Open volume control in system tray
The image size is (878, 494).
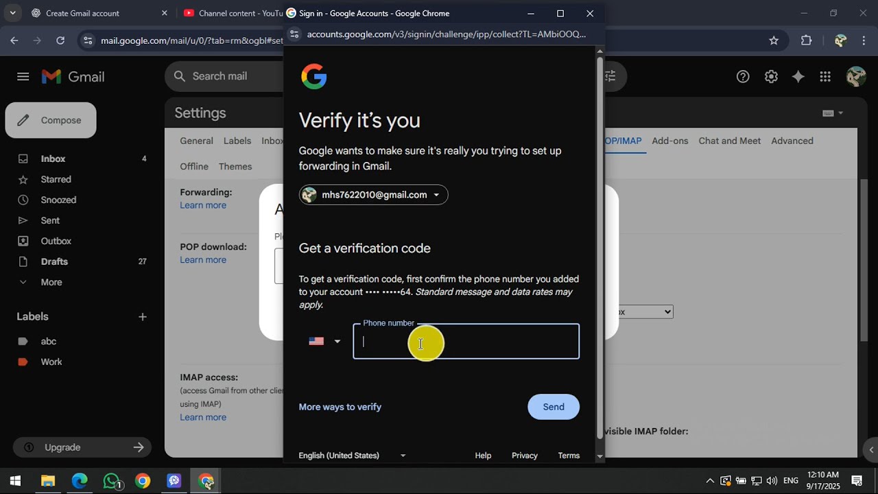coord(772,481)
